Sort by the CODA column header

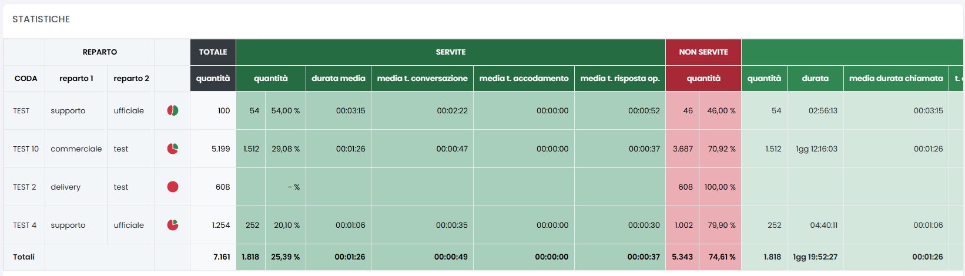point(26,78)
